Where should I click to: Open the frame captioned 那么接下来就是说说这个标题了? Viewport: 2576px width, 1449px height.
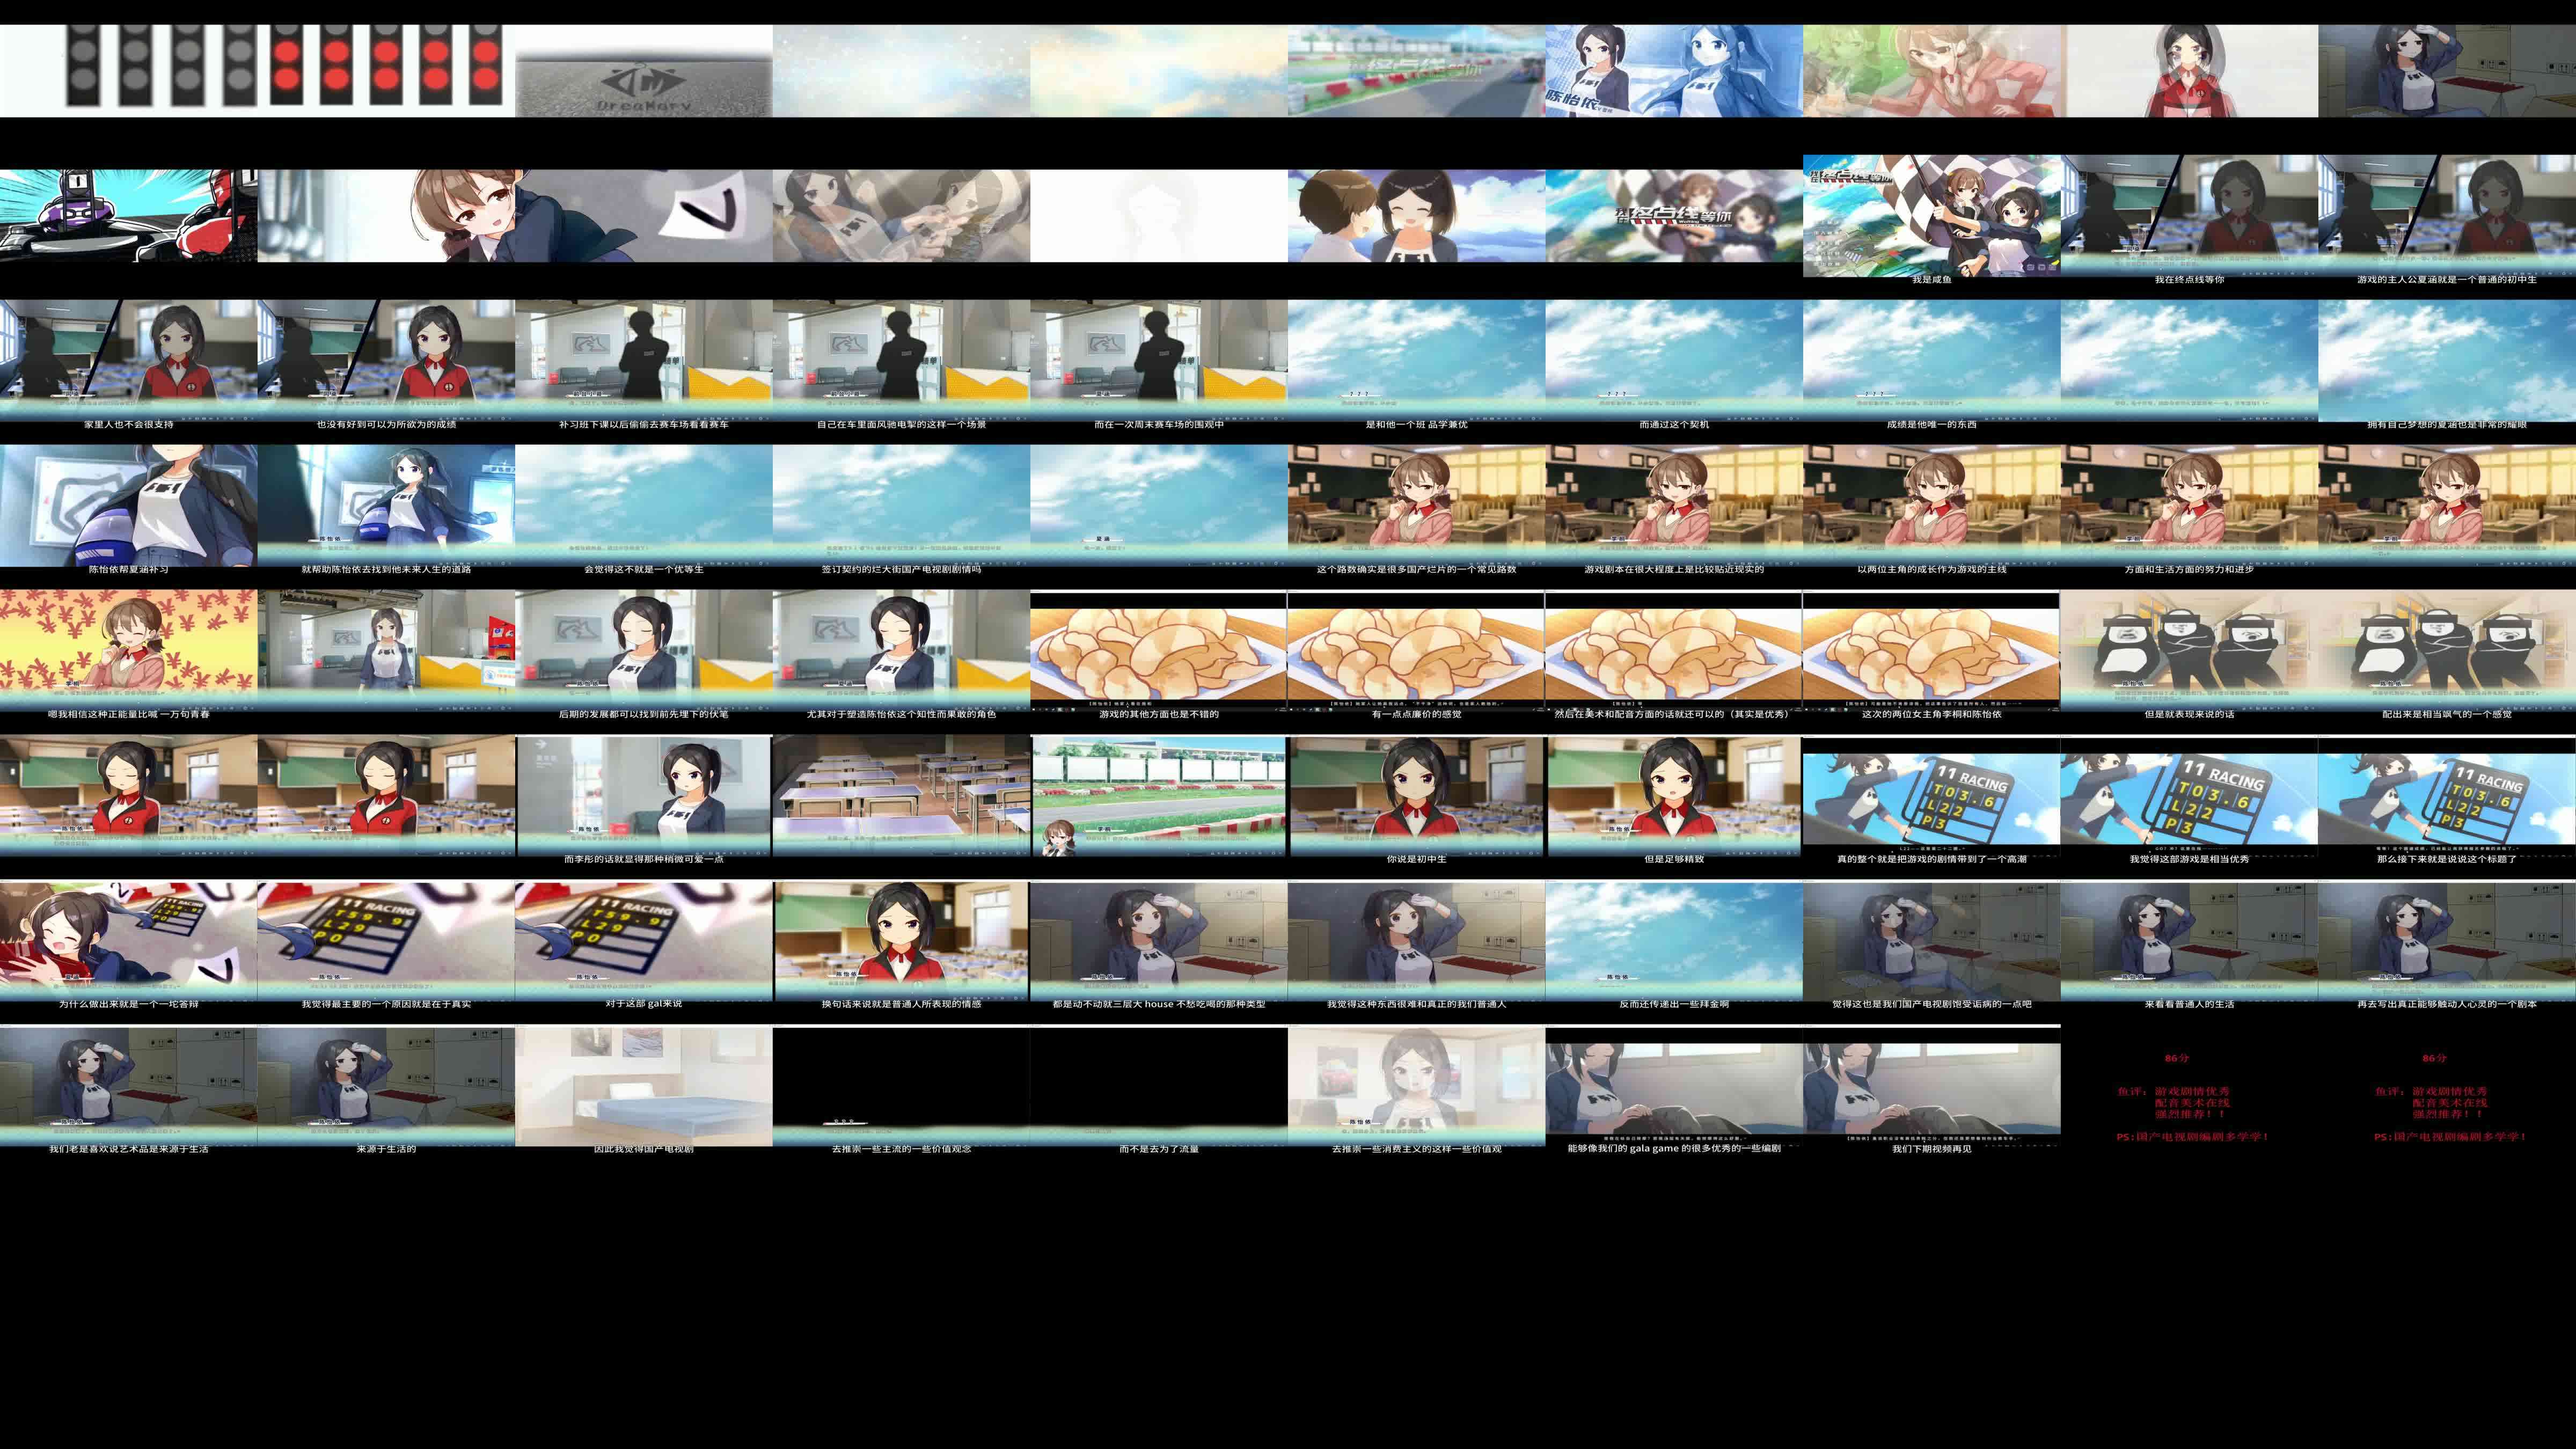(2447, 796)
